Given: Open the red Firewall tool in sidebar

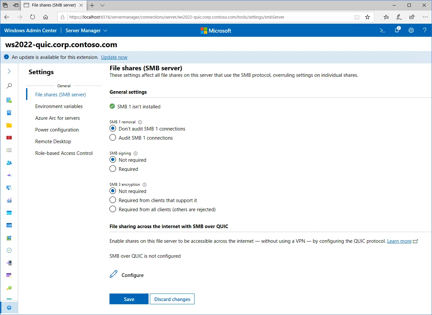Looking at the screenshot, I should coord(9,138).
